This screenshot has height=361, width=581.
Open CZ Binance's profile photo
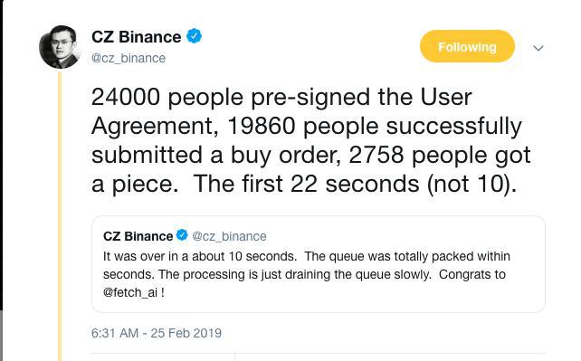[60, 47]
